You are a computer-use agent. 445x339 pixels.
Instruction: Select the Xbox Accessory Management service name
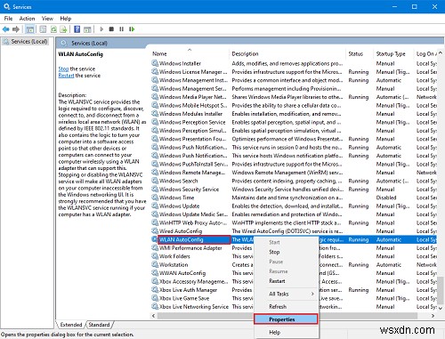click(194, 281)
